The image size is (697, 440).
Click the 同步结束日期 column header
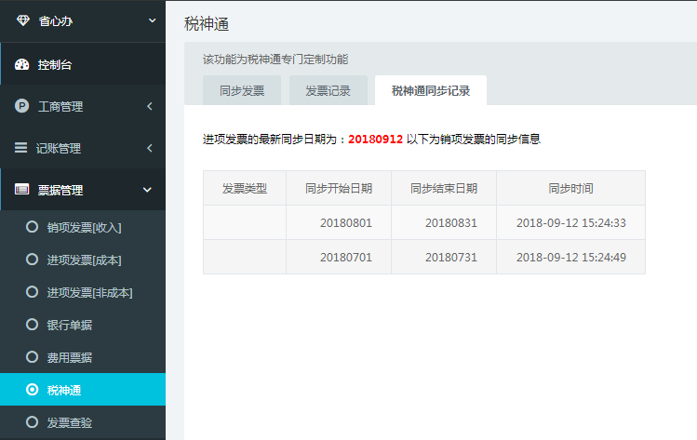click(444, 188)
